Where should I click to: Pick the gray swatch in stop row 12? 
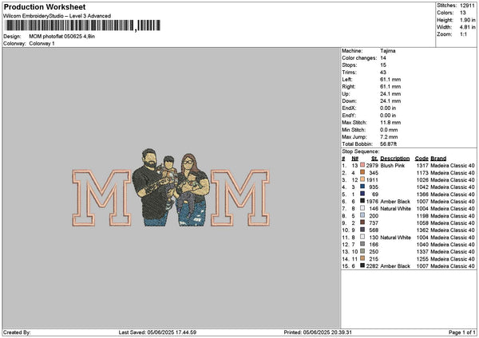362,244
